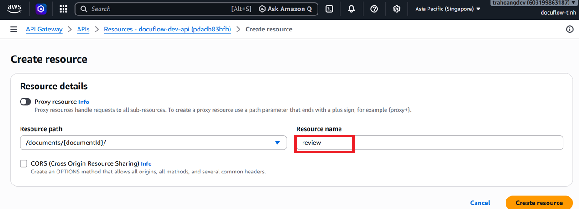This screenshot has height=209, width=579.
Task: Open the trahoangdev account menu
Action: [x=534, y=3]
